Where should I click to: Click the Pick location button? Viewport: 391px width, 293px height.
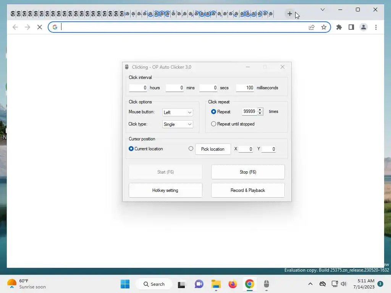click(213, 149)
